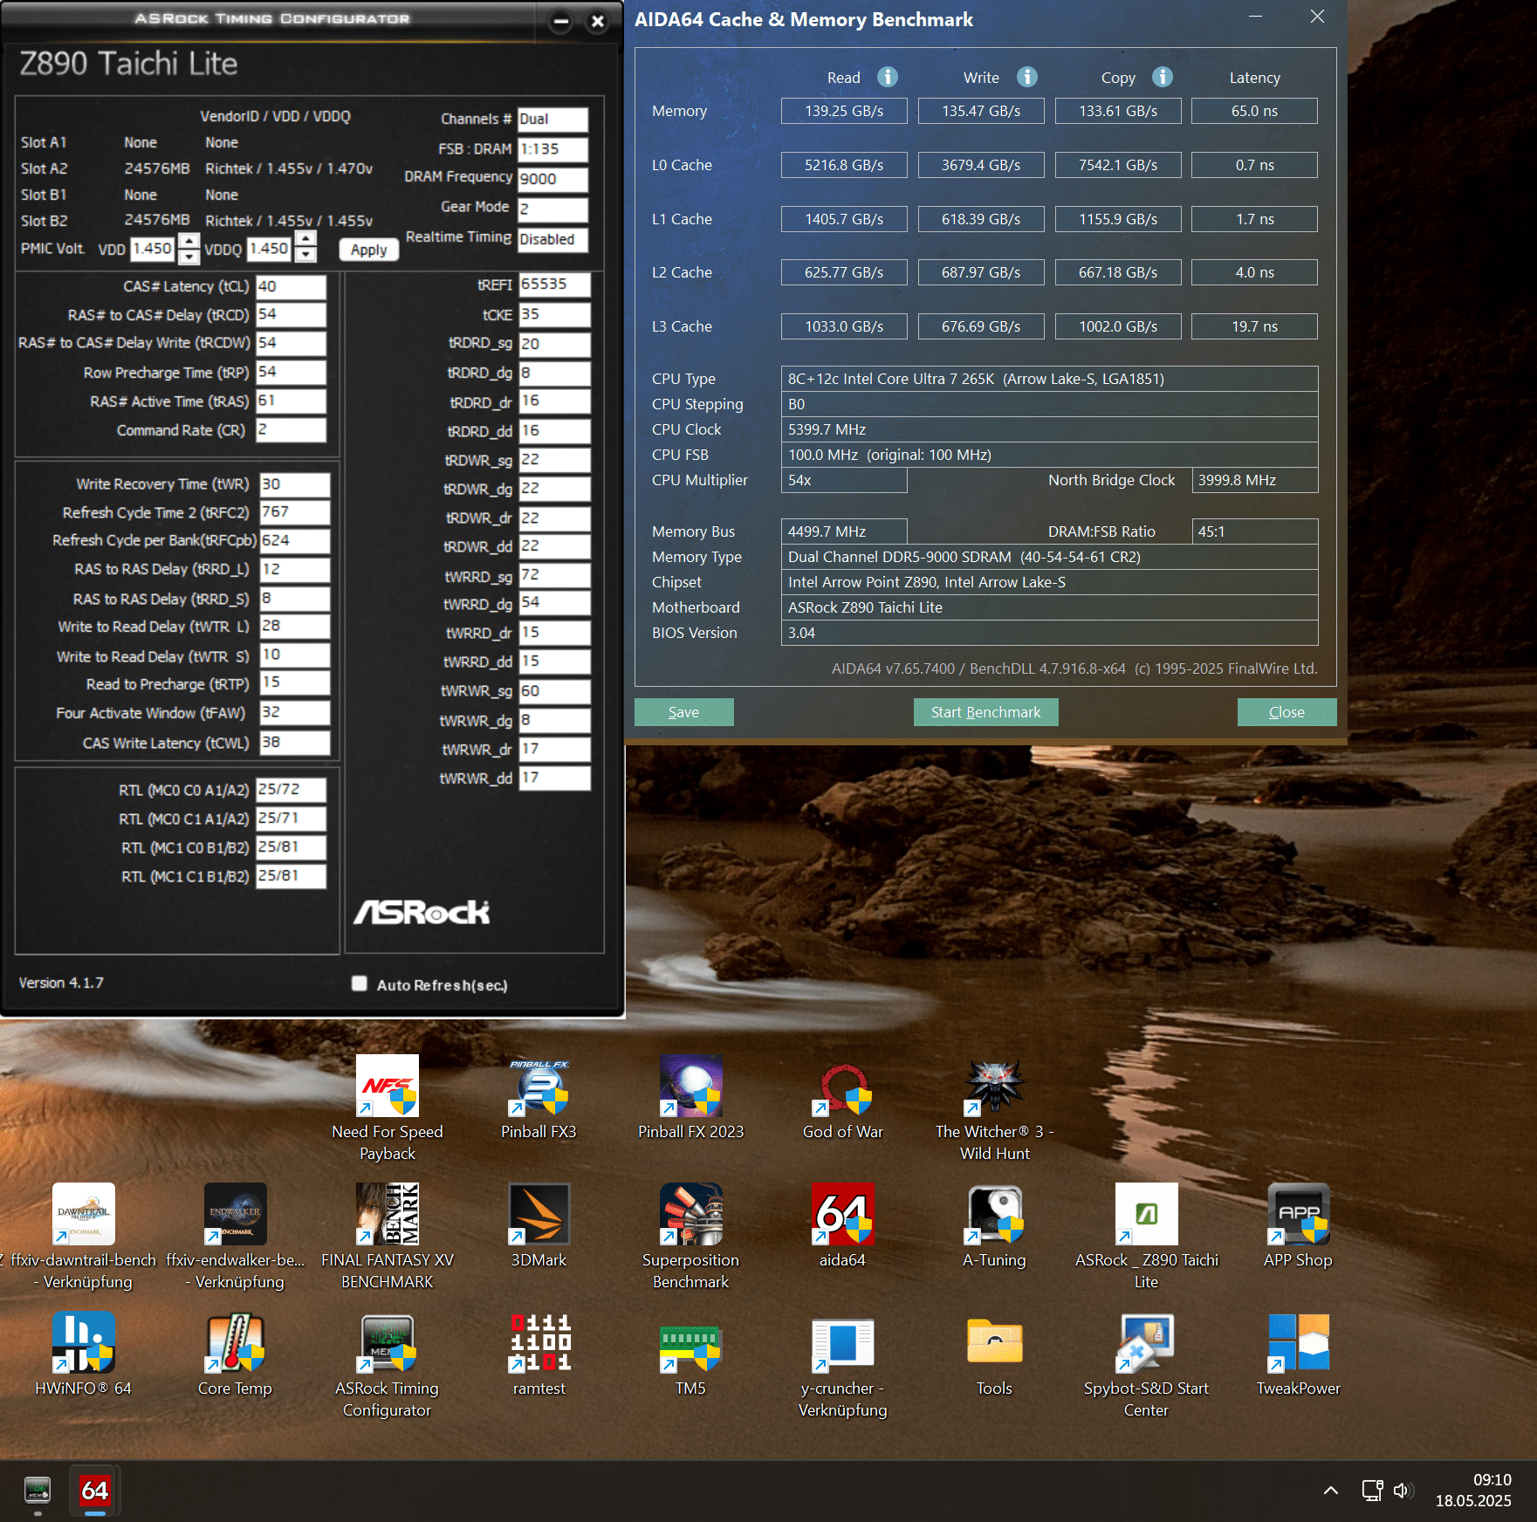Select tWRWR_sg value 60 field

tap(554, 691)
